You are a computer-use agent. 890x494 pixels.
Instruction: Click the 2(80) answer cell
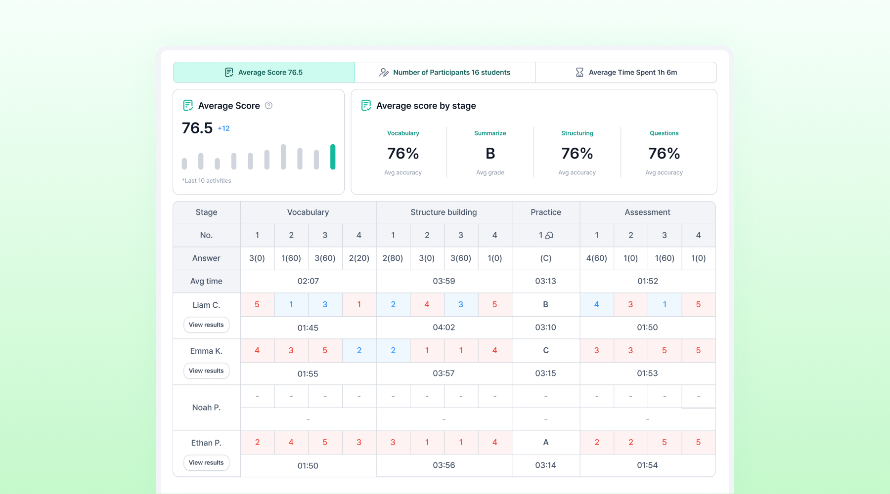click(x=393, y=258)
